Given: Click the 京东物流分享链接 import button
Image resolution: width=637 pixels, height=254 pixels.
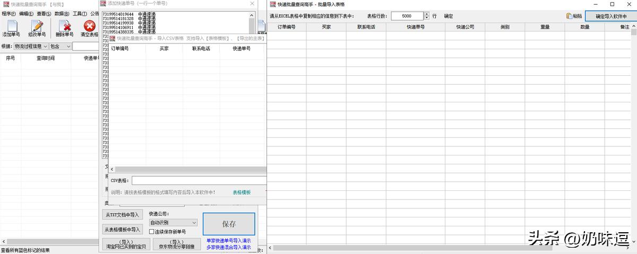Looking at the screenshot, I should pos(177,244).
